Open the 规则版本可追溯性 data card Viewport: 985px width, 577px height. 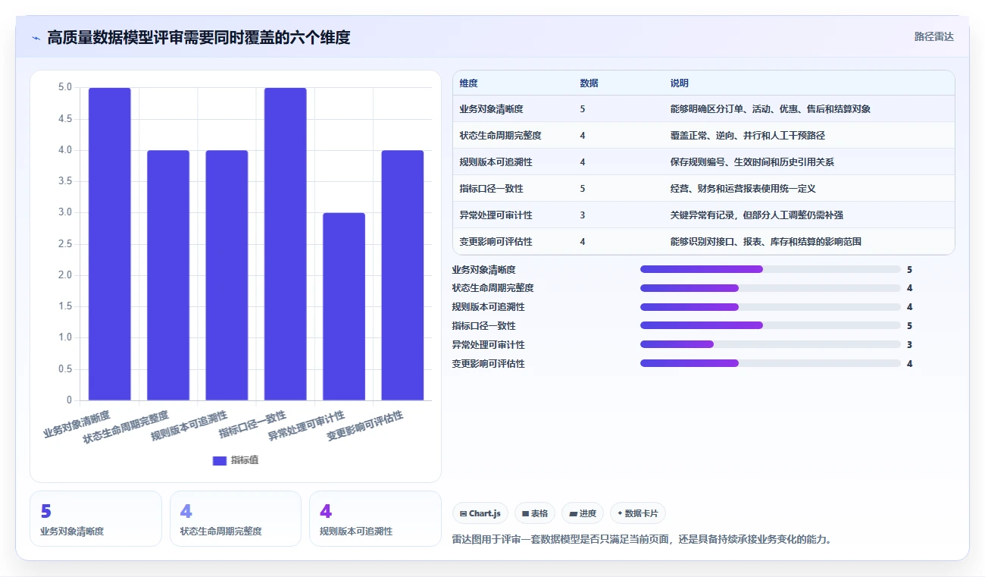pyautogui.click(x=375, y=519)
